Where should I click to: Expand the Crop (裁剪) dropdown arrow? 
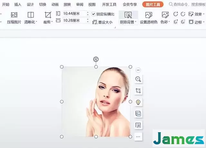coord(52,22)
